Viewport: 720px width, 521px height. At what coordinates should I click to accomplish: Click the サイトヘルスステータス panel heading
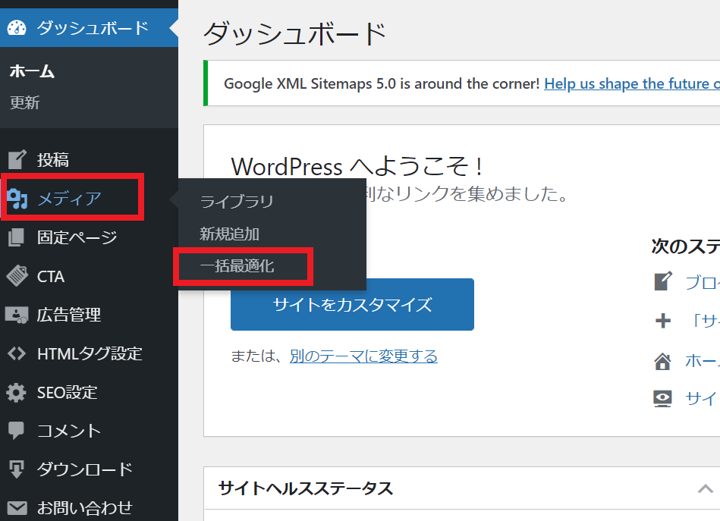coord(305,488)
